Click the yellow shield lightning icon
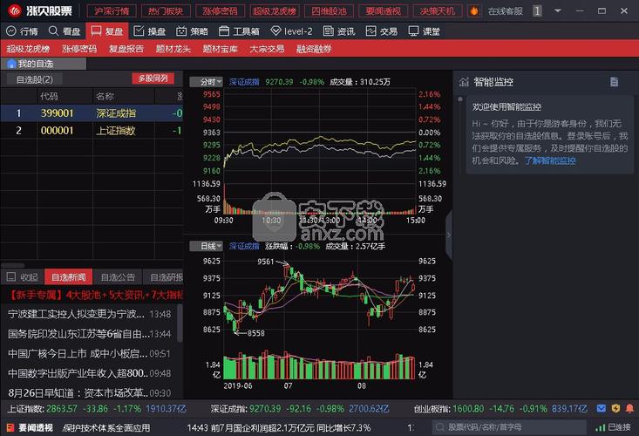Image resolution: width=639 pixels, height=436 pixels. coord(615,408)
